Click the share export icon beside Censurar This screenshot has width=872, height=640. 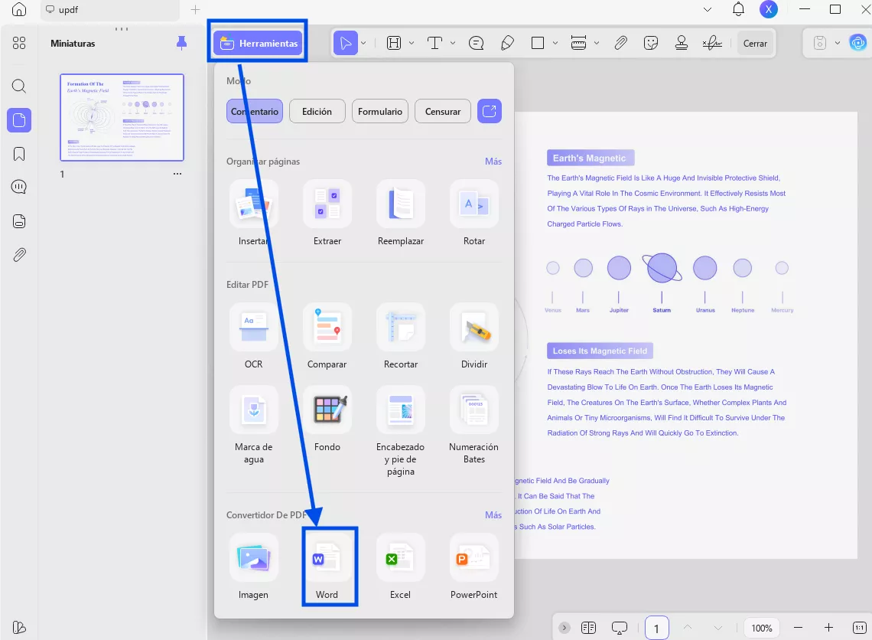(490, 111)
